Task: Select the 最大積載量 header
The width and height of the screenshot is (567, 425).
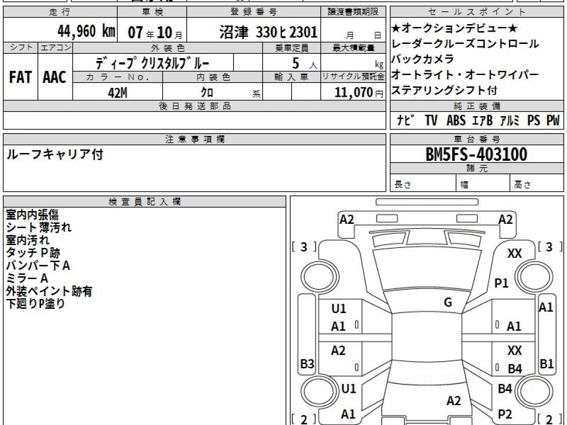Action: point(354,48)
